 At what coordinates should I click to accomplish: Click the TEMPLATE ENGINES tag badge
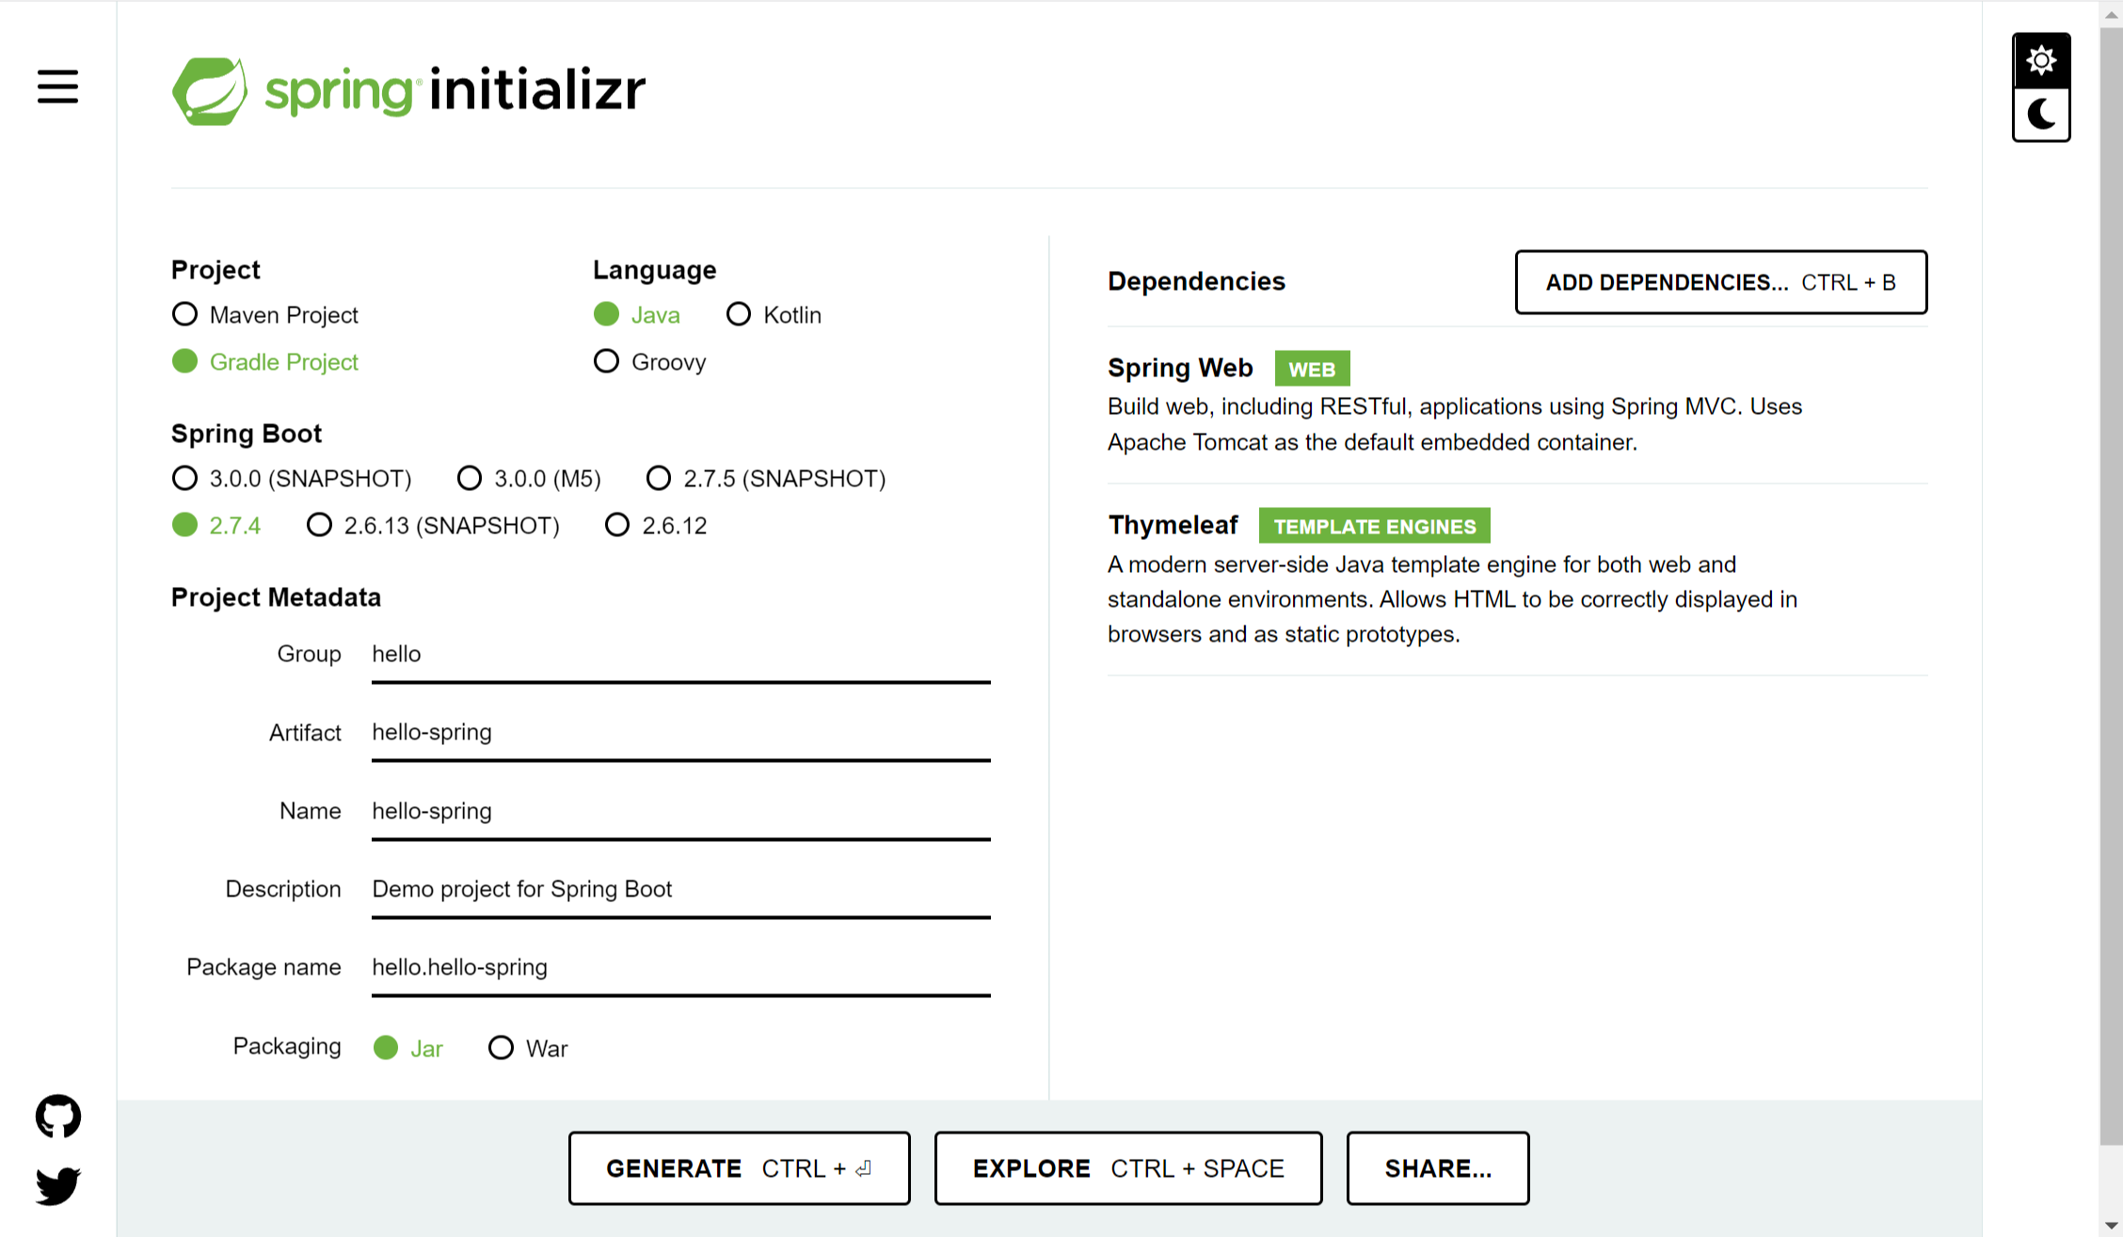pos(1374,526)
